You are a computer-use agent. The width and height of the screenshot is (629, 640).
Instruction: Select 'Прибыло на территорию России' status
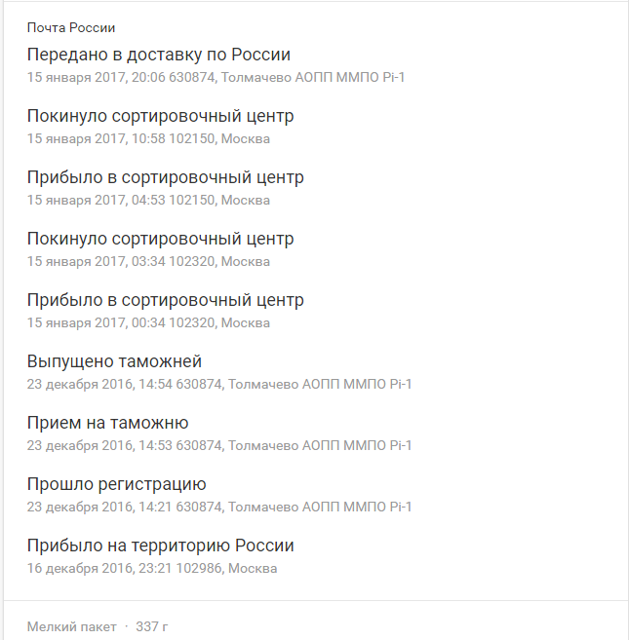coord(161,546)
